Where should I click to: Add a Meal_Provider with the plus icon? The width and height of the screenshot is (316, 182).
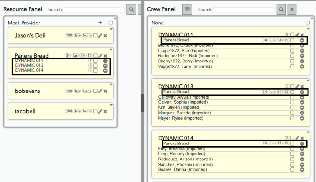tap(100, 23)
